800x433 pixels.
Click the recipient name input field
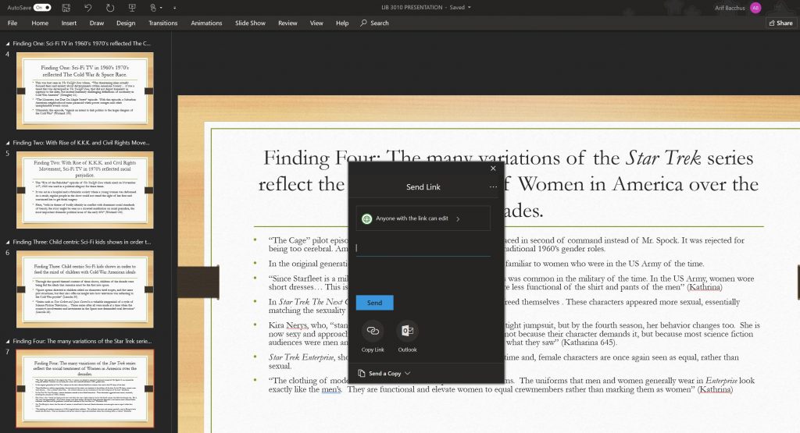pos(423,248)
